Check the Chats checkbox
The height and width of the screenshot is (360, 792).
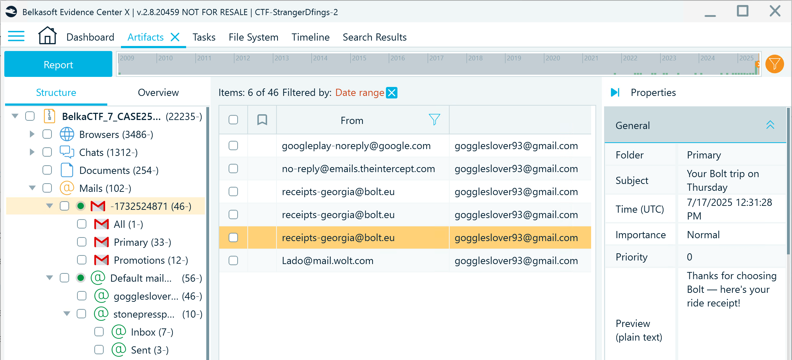(47, 152)
